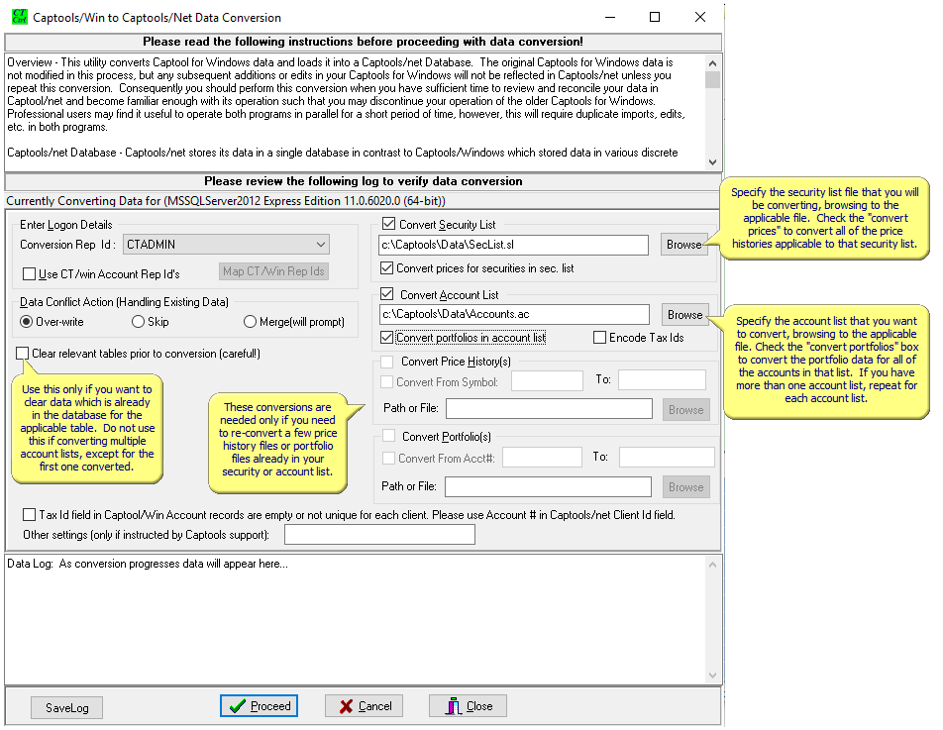Click the SaveLog button
The height and width of the screenshot is (730, 943).
click(x=66, y=708)
